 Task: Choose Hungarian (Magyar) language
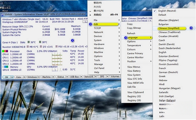(170, 88)
